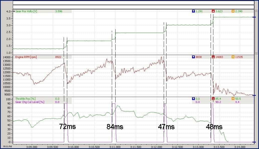Select the Gear Chg Cut Level [%] label
Screen dimensions: 259x149
(x=30, y=102)
